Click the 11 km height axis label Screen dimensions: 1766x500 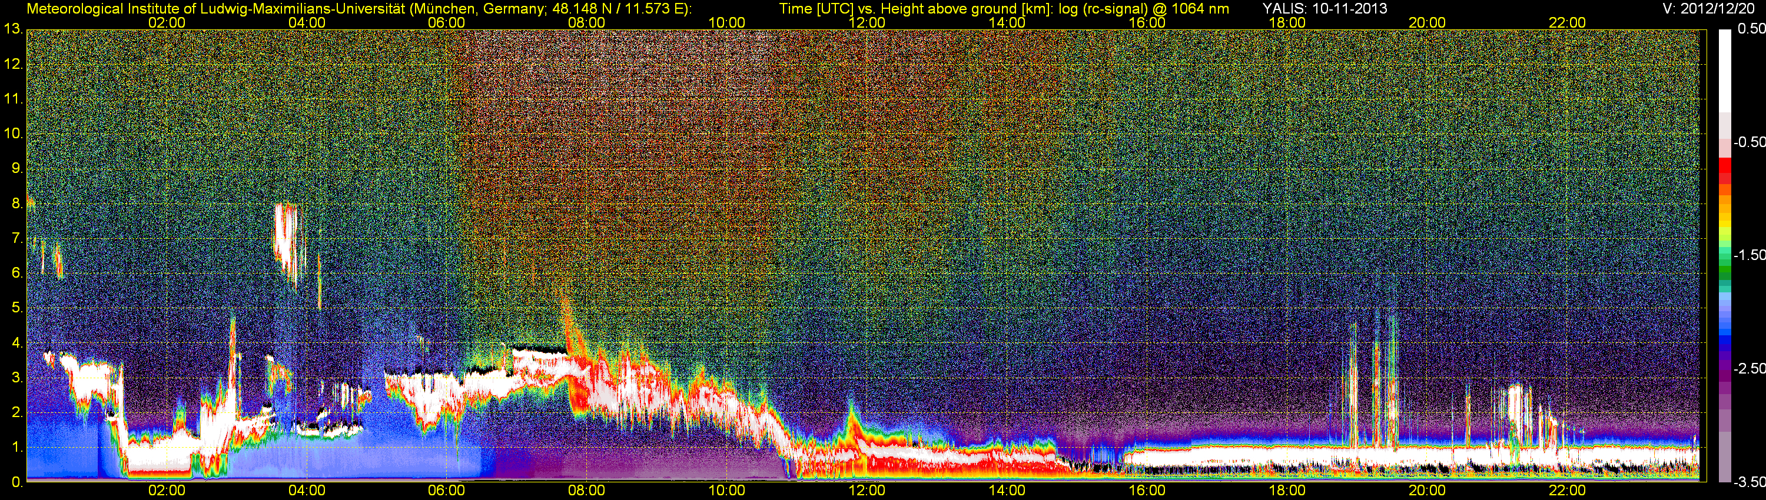pyautogui.click(x=12, y=99)
